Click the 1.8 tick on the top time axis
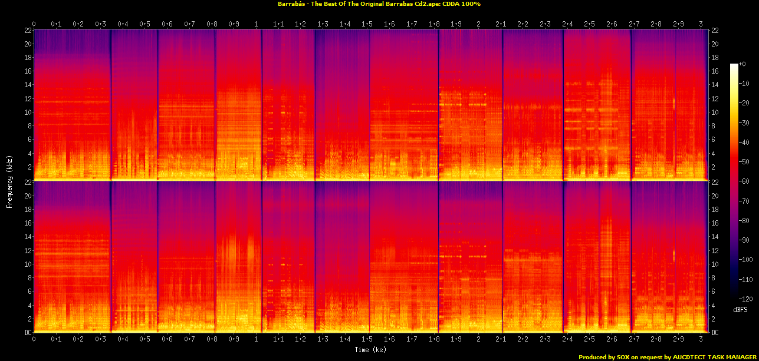Screen dimensions: 759x361 tap(433, 24)
